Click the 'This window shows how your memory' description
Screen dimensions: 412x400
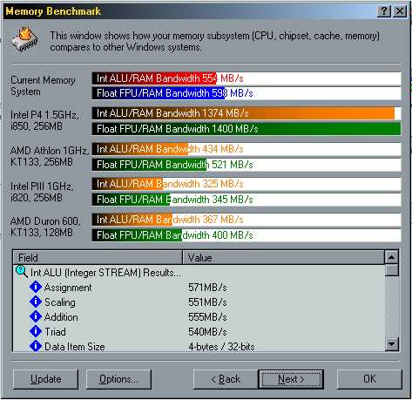pyautogui.click(x=214, y=41)
